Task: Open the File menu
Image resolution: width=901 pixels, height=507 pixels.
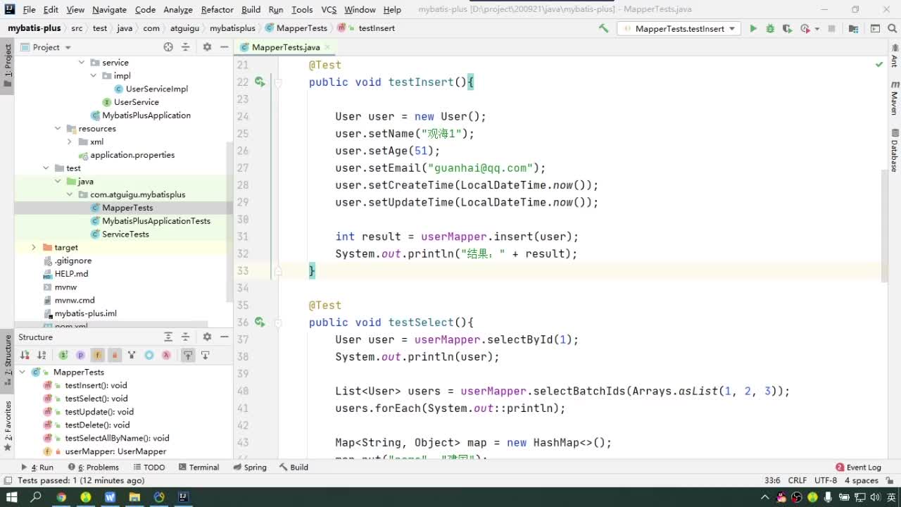Action: [29, 9]
